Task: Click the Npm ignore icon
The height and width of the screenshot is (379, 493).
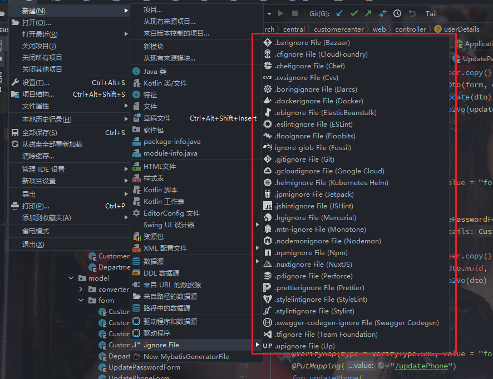Action: (268, 252)
